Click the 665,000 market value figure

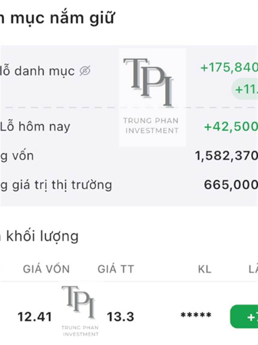(x=231, y=185)
